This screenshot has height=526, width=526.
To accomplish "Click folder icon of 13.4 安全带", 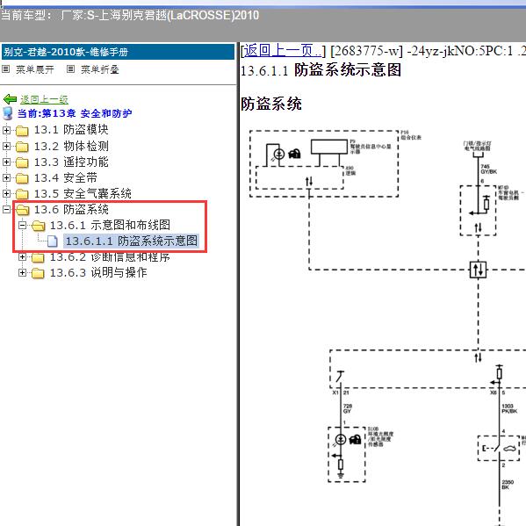I will pos(22,178).
